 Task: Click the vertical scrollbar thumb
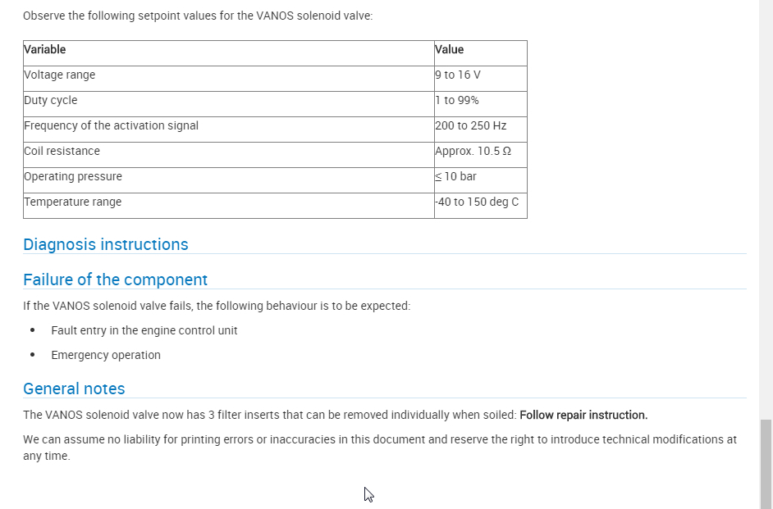coord(766,463)
